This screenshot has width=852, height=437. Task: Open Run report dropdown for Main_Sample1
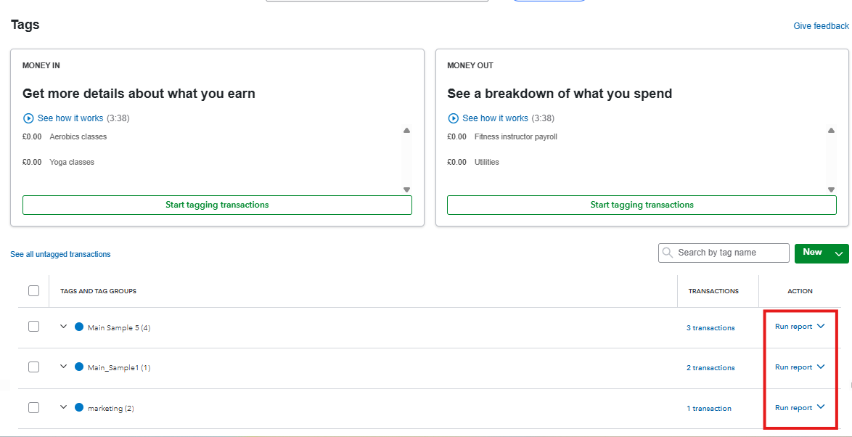click(x=821, y=367)
